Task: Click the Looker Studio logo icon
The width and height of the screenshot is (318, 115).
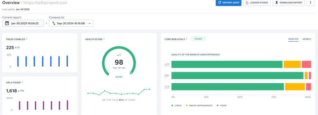Action: [247, 2]
